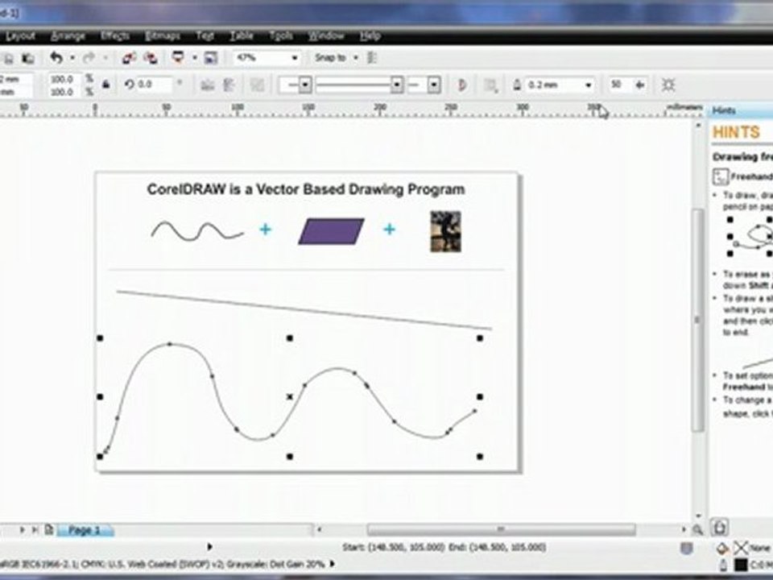Click the Export icon

click(x=151, y=58)
